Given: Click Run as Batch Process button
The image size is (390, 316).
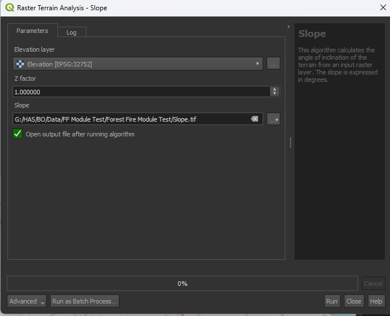Looking at the screenshot, I should coord(85,301).
